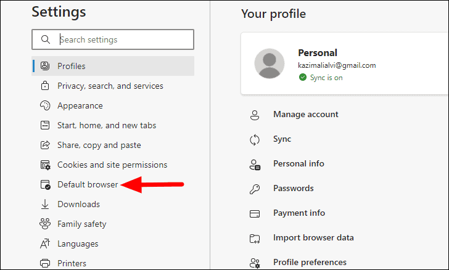
Task: Click the Cookies and site permissions icon
Action: click(45, 165)
